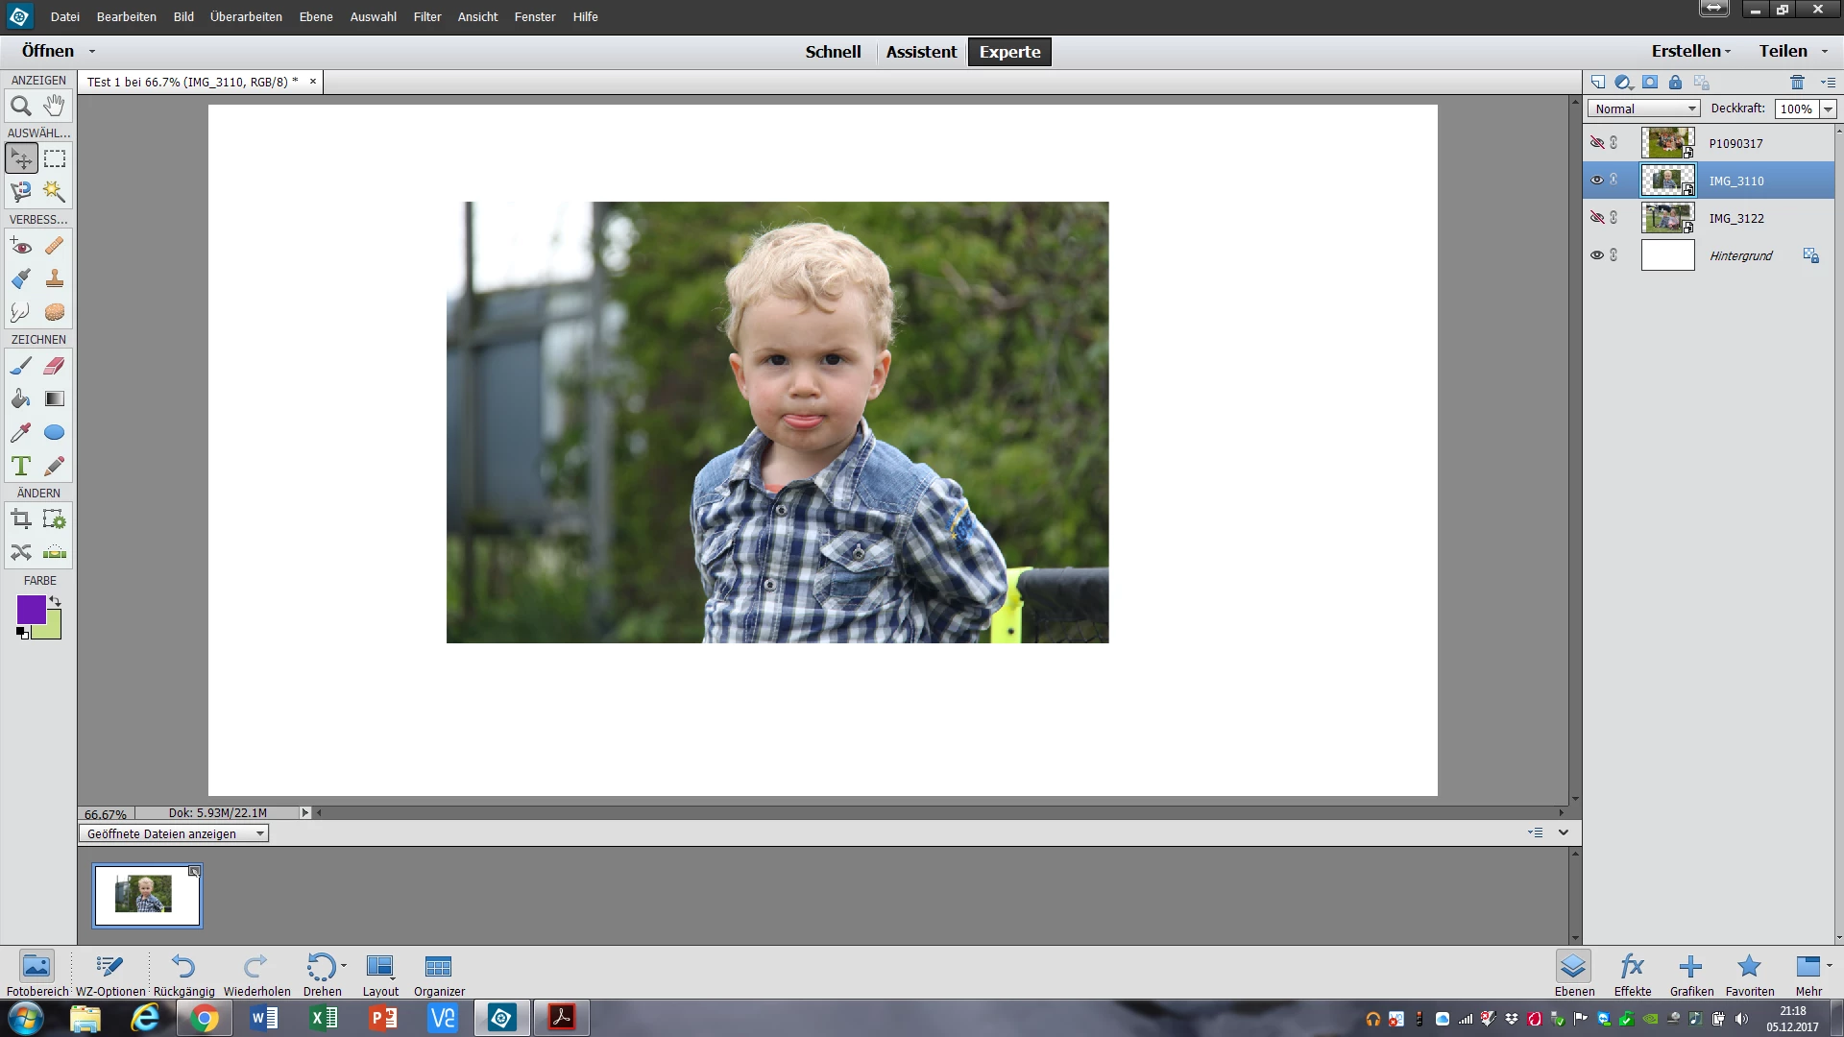This screenshot has height=1037, width=1844.
Task: Select the Clone Stamp tool
Action: [x=55, y=279]
